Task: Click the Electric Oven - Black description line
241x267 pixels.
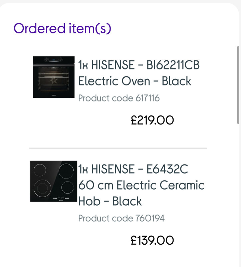Action: click(x=135, y=81)
